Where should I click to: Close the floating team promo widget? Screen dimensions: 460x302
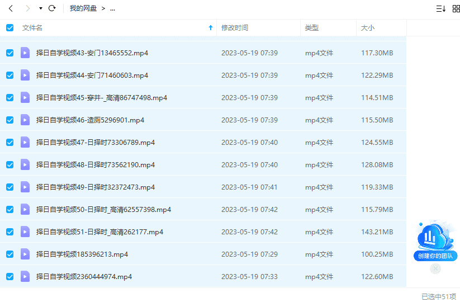(x=435, y=269)
